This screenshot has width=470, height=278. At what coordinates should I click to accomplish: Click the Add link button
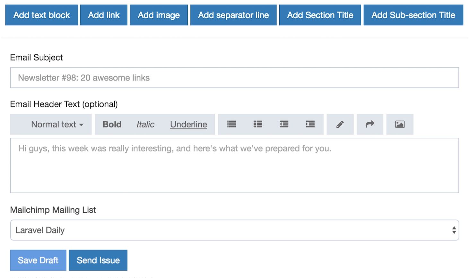104,15
